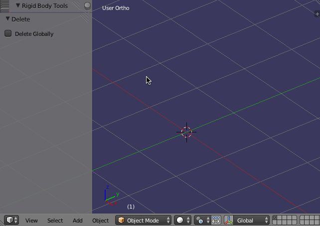Click the 3D manipulator axis icon
Viewport: 320px width, 226px height.
[229, 220]
